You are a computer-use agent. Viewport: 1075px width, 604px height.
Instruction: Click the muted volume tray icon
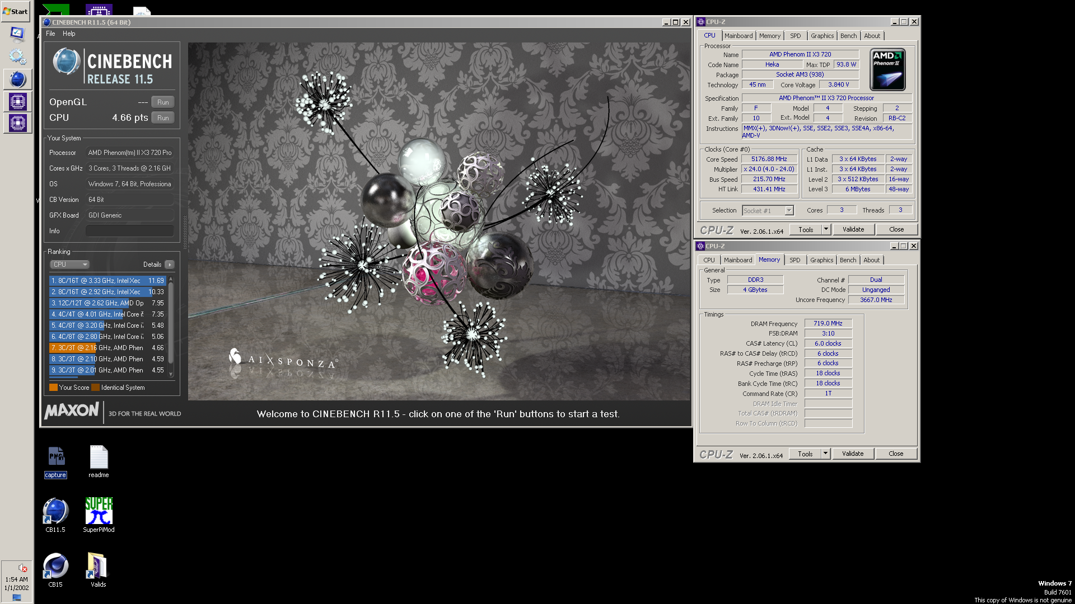point(22,568)
